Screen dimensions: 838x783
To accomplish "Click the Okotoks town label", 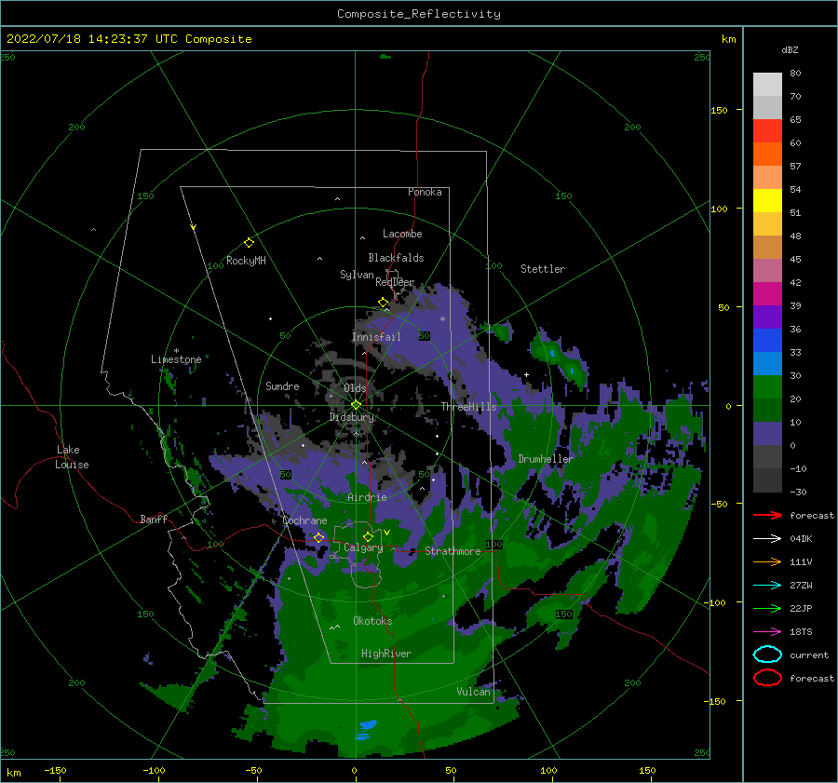I will 372,621.
